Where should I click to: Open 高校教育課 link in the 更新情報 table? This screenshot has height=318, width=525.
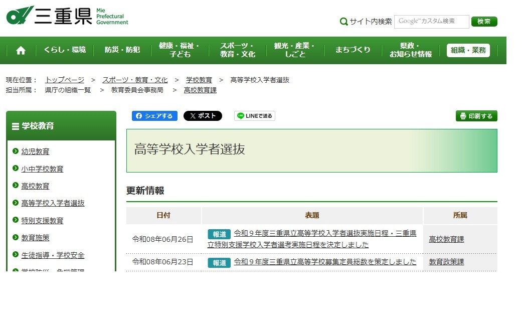click(446, 239)
